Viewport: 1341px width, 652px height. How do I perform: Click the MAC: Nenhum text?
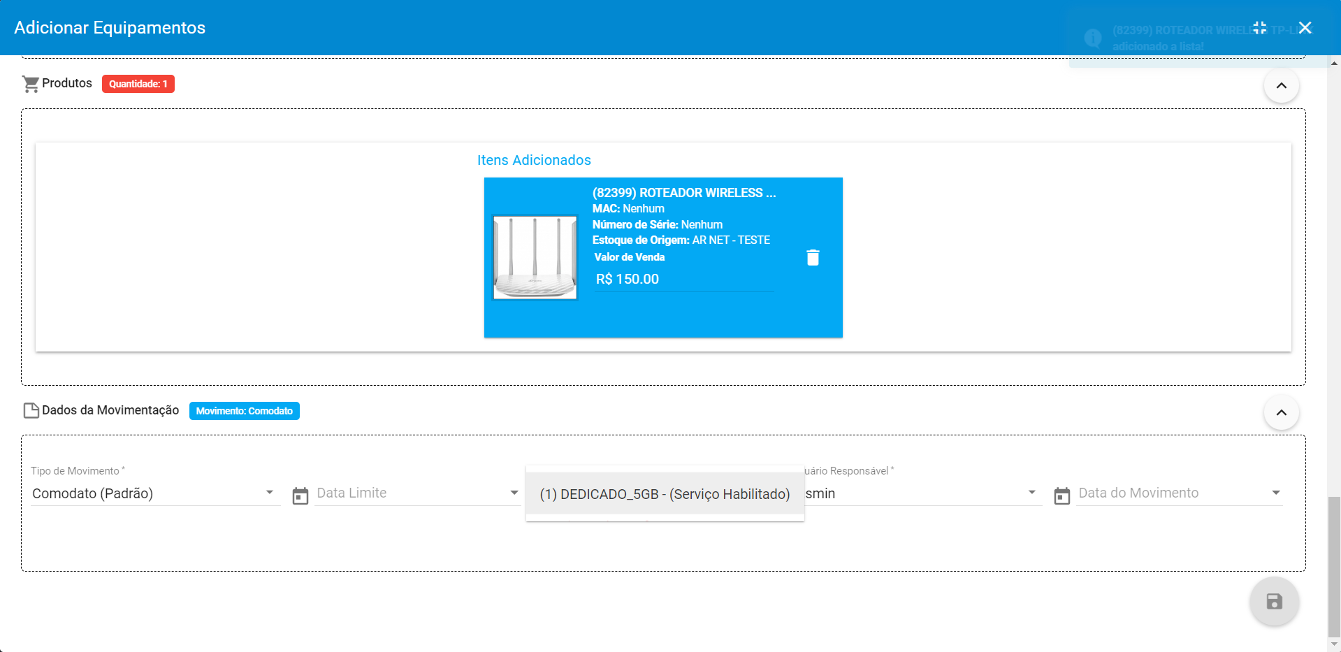coord(628,209)
